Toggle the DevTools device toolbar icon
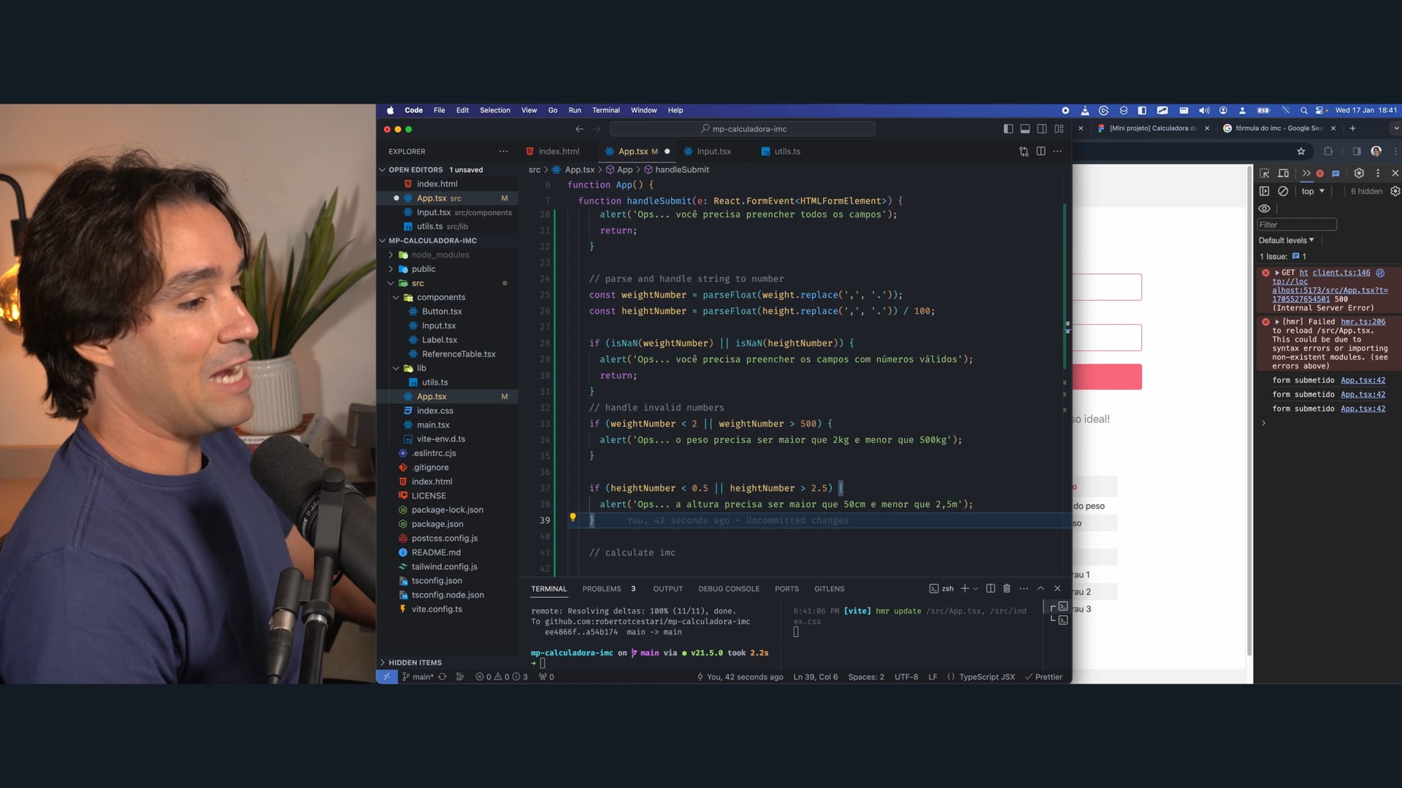Image resolution: width=1402 pixels, height=788 pixels. 1283,173
